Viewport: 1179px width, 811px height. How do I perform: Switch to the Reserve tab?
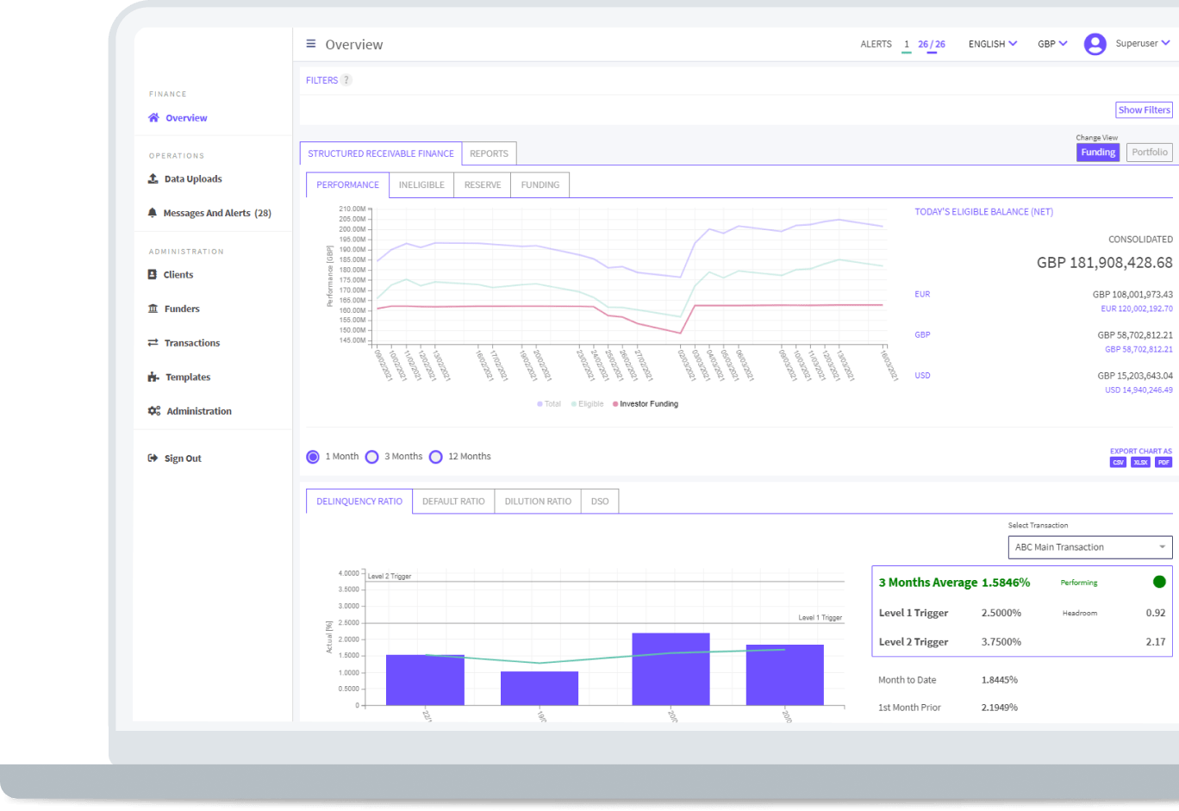tap(483, 185)
